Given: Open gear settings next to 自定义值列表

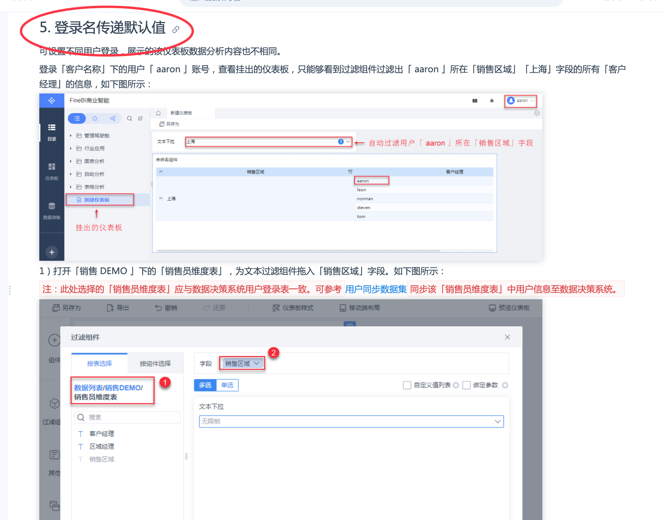Looking at the screenshot, I should pyautogui.click(x=456, y=385).
